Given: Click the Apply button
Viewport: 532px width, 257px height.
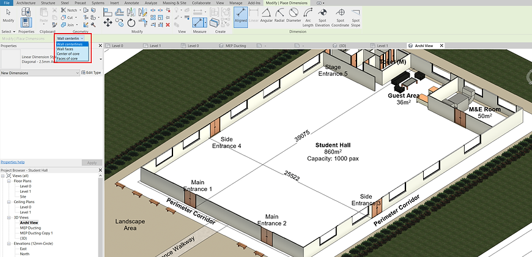Looking at the screenshot, I should pos(92,163).
